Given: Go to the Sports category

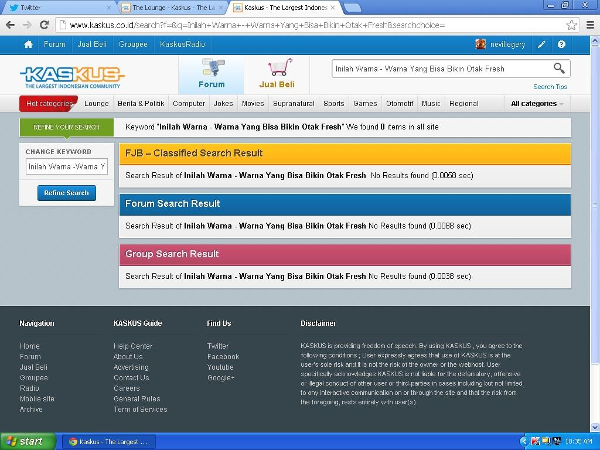Looking at the screenshot, I should coord(333,104).
